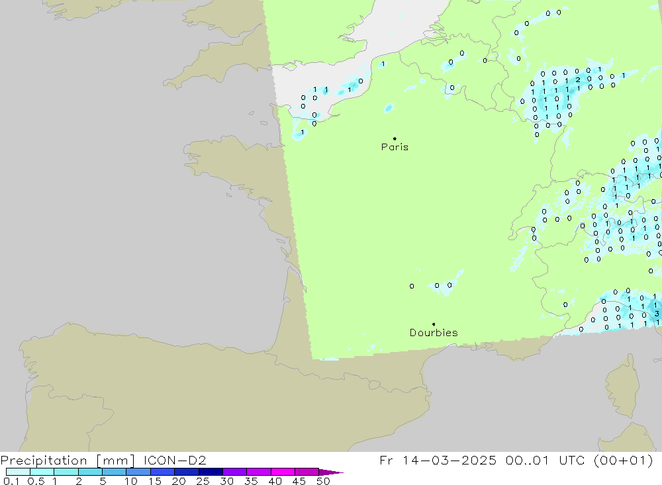Viewport: 662px width, 485px height.
Task: Pick the navy swatch between 25 and 30
Action: (211, 472)
